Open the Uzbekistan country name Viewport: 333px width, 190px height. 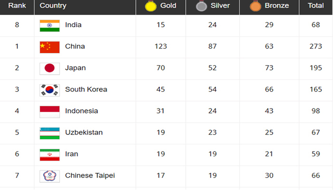coord(84,133)
